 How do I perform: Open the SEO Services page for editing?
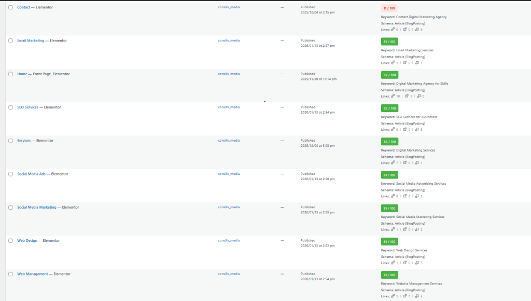tap(27, 107)
